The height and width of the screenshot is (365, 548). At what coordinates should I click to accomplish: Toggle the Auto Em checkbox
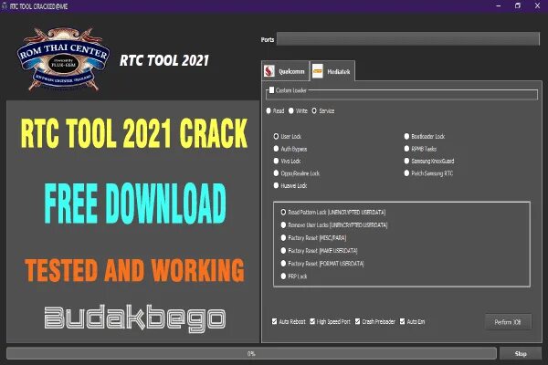(x=402, y=321)
